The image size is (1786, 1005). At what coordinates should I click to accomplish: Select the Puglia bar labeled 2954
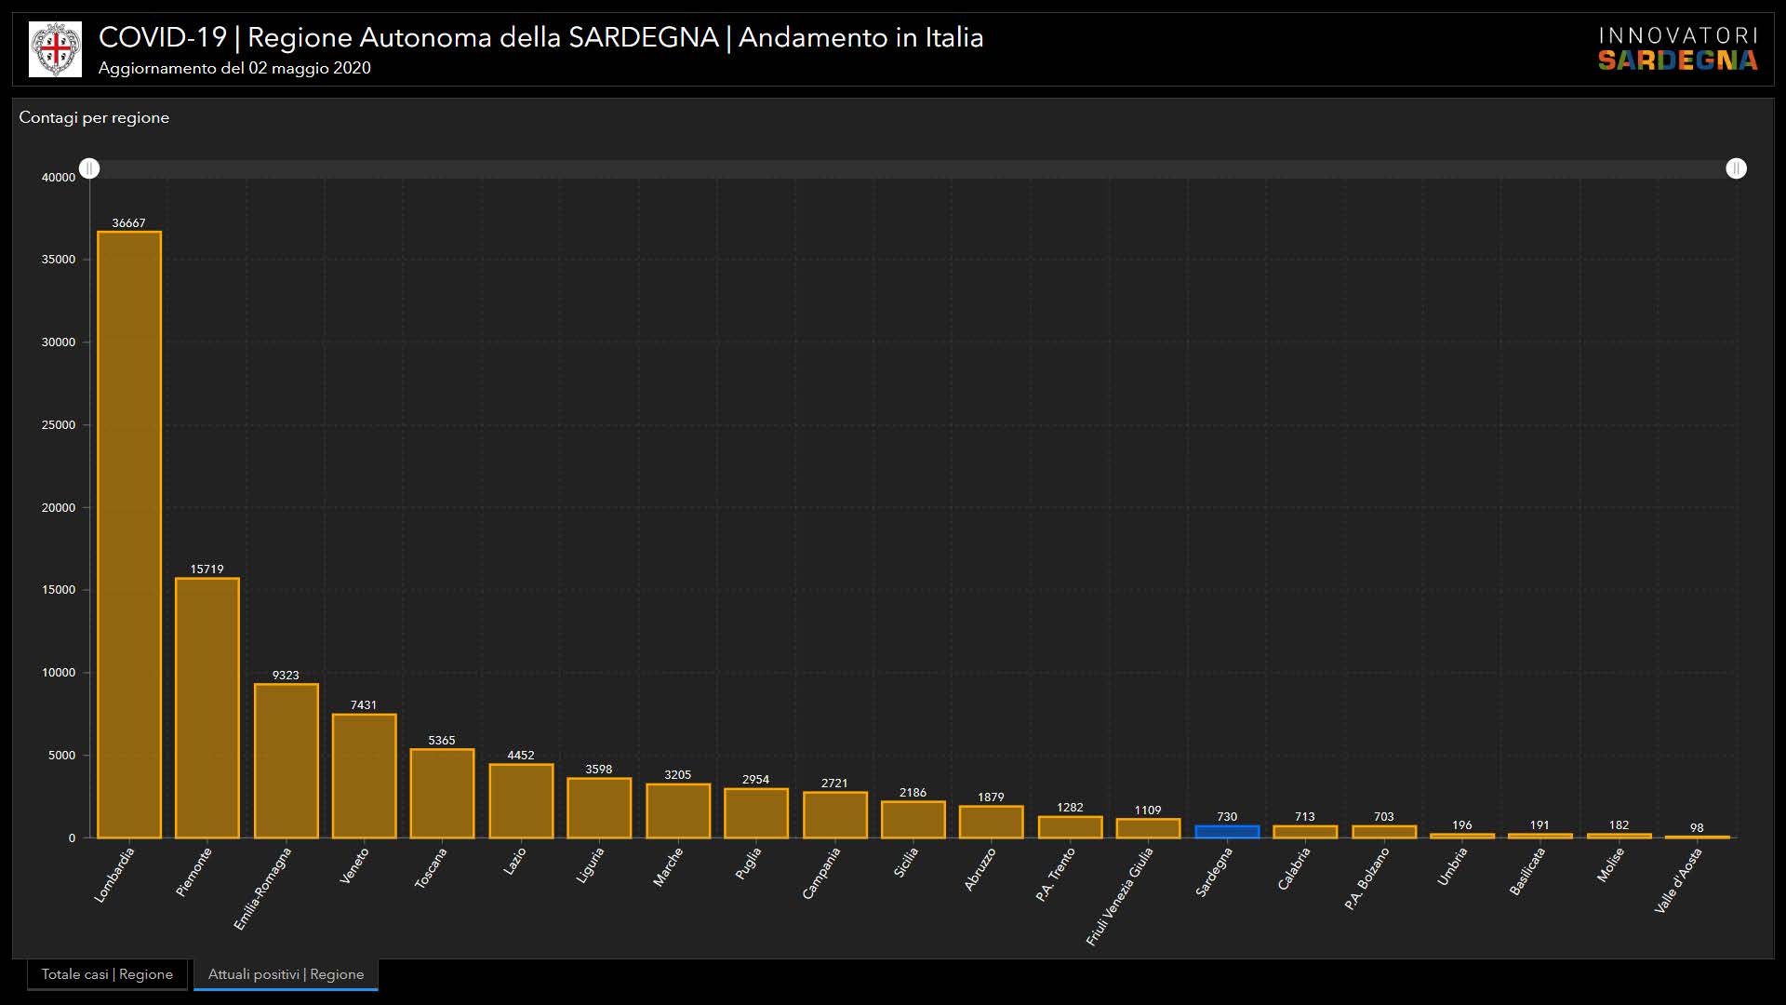(x=756, y=814)
